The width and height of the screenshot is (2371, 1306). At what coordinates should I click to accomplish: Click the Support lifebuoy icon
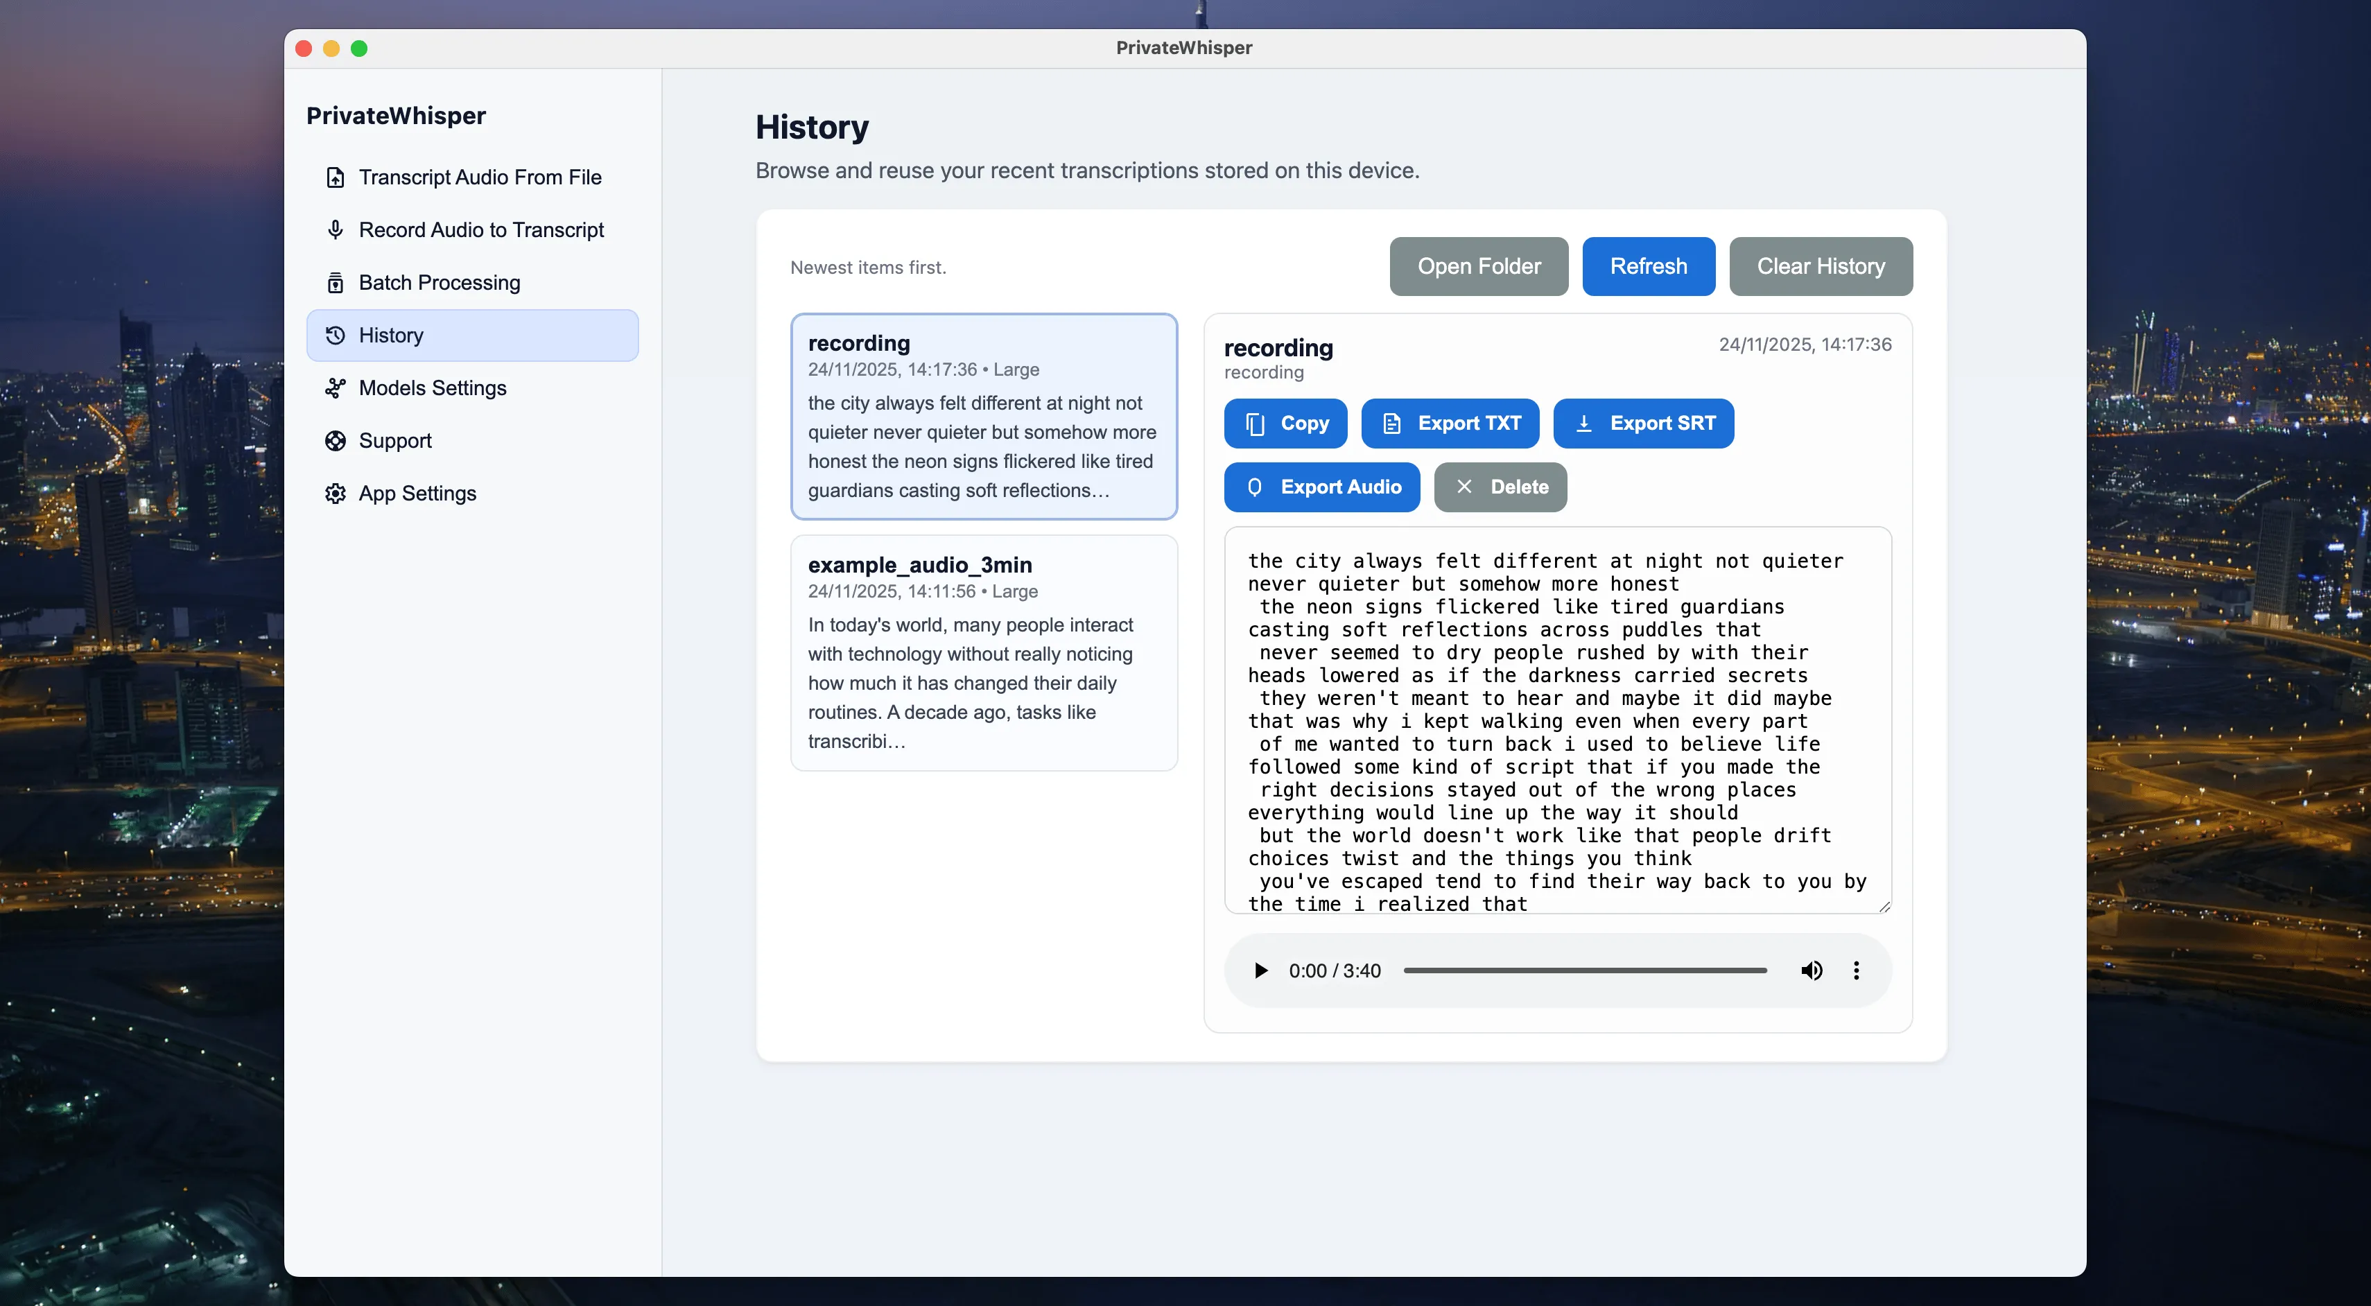(335, 440)
